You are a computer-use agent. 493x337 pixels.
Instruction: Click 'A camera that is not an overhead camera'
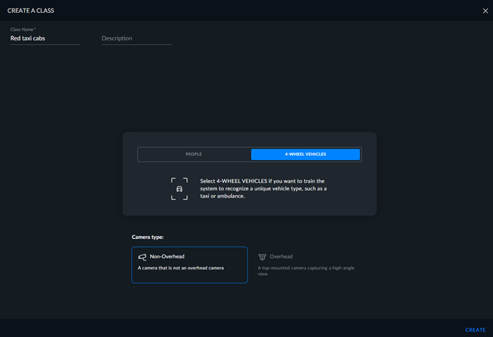(x=181, y=268)
